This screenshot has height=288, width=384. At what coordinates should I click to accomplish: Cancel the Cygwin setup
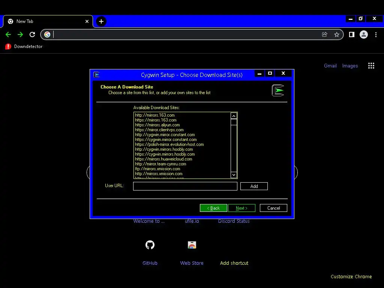[273, 208]
